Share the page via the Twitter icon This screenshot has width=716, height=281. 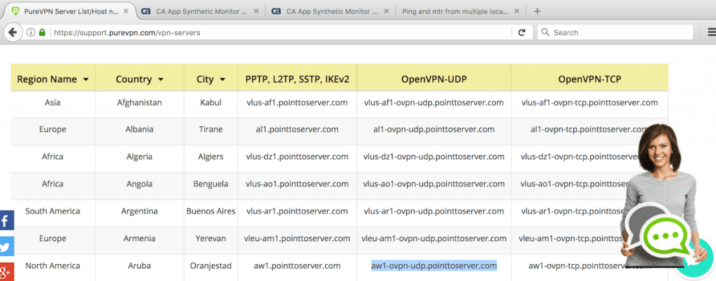coord(6,246)
